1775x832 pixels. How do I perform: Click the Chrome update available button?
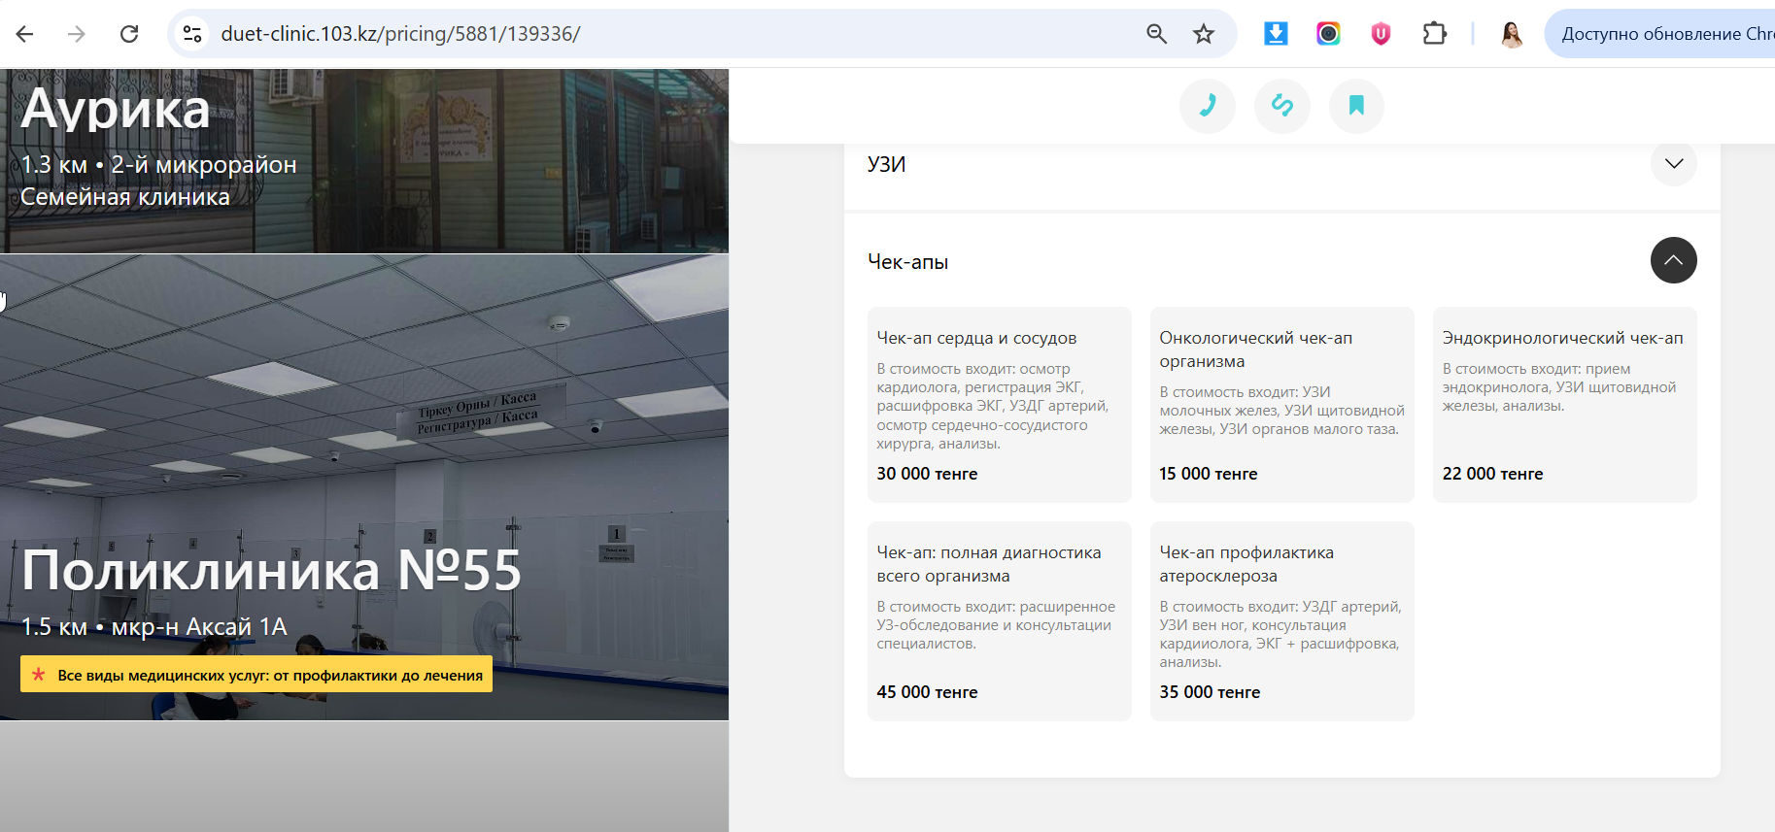pyautogui.click(x=1659, y=34)
